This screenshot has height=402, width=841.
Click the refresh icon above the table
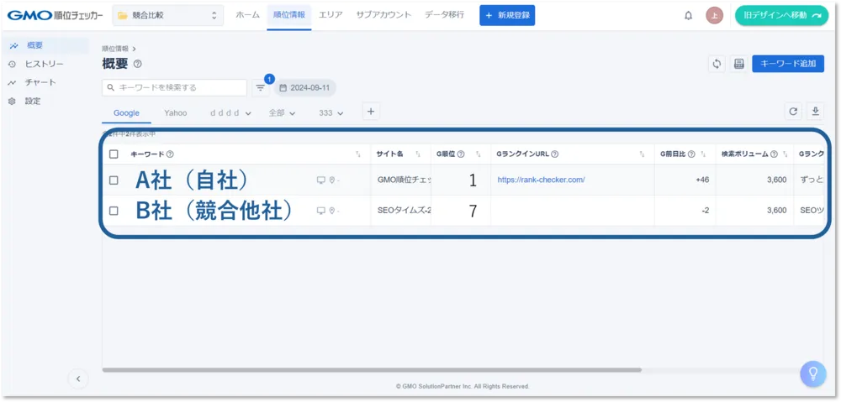point(793,112)
